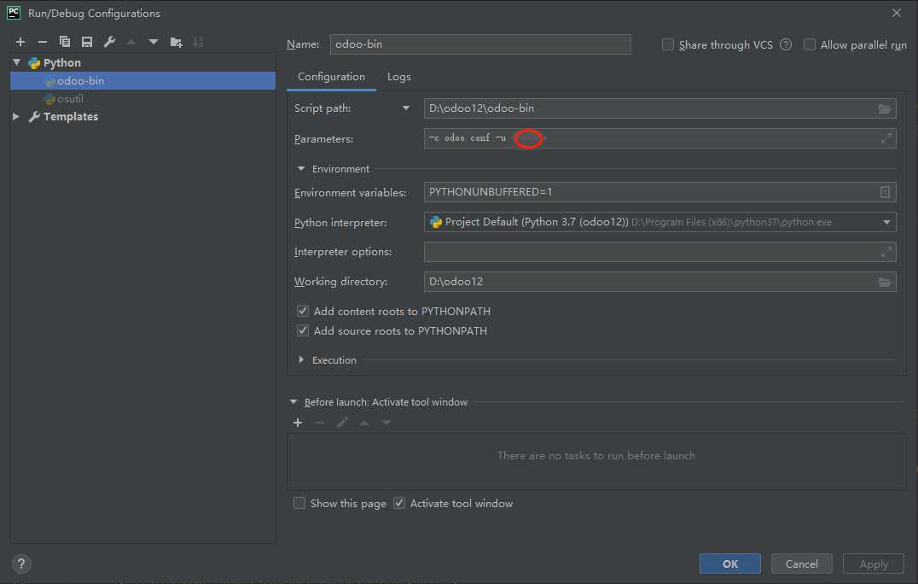Move the configuration down with the toolbar arrow
This screenshot has height=584, width=918.
tap(154, 42)
